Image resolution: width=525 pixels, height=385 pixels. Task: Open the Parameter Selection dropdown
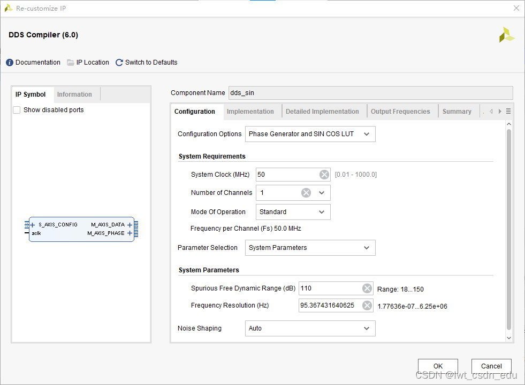[x=310, y=248]
